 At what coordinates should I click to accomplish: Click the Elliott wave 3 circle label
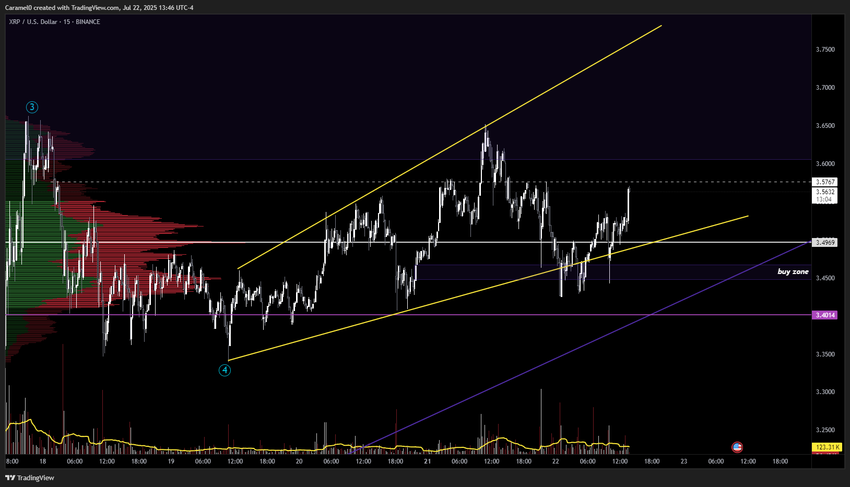pyautogui.click(x=32, y=107)
